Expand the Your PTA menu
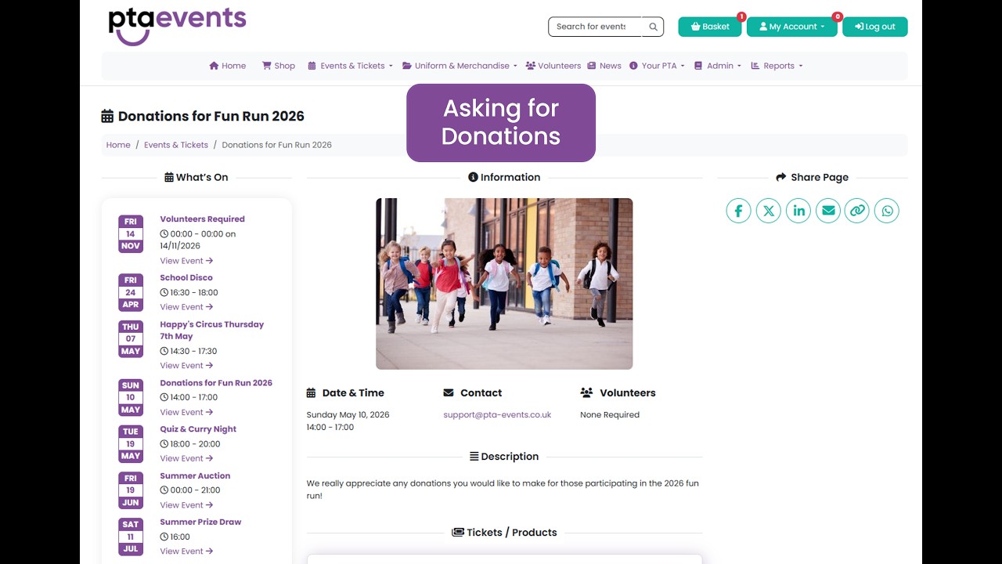The width and height of the screenshot is (1002, 564). tap(657, 66)
